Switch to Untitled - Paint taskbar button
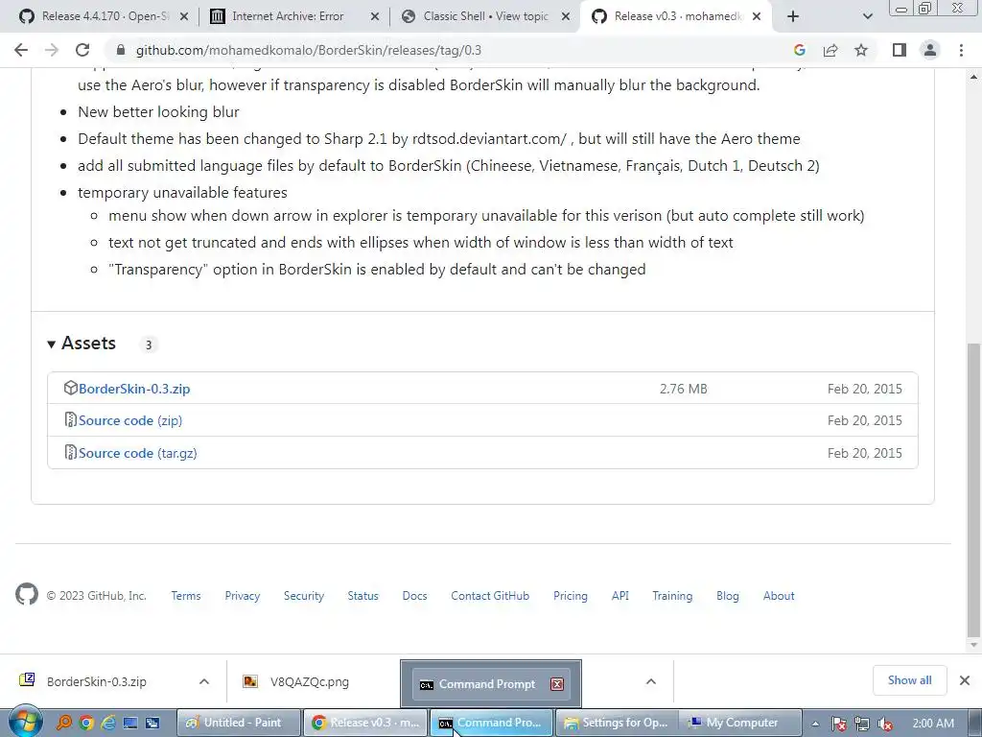This screenshot has width=982, height=737. (239, 723)
